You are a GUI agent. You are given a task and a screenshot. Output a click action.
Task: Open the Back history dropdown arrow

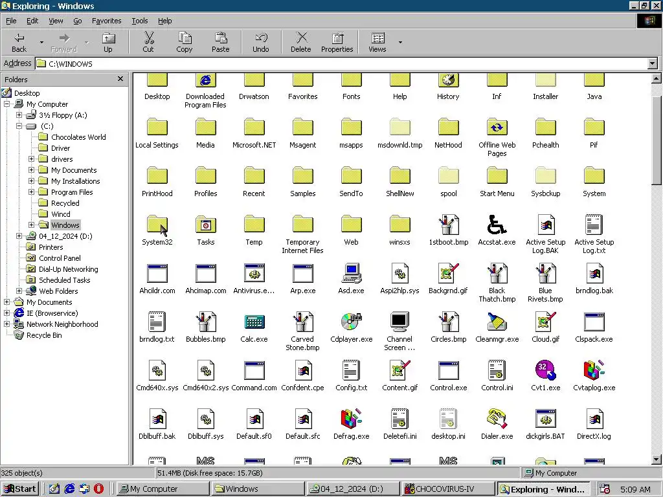point(41,42)
